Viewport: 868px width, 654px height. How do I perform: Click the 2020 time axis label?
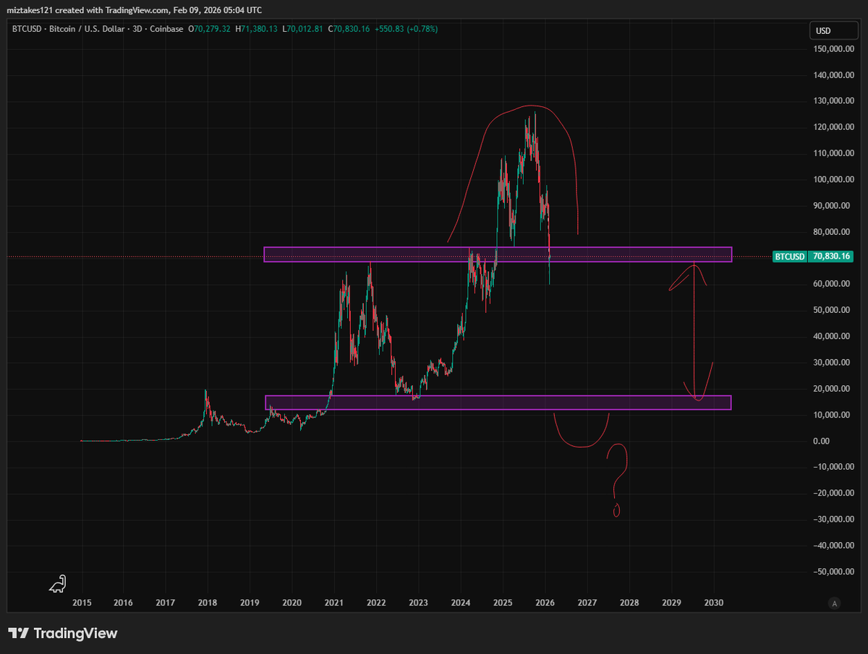292,603
